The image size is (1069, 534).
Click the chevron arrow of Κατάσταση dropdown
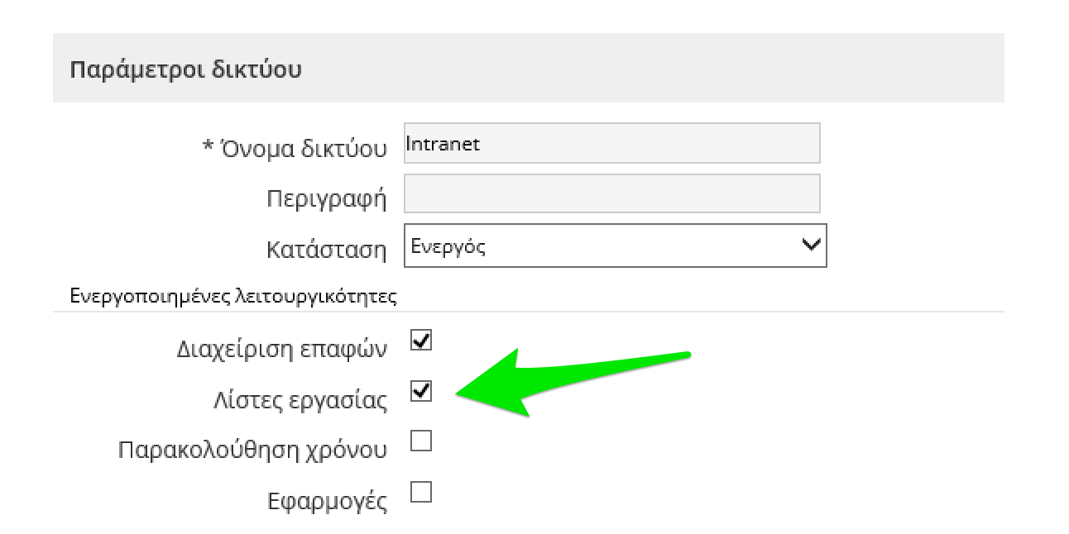click(813, 246)
